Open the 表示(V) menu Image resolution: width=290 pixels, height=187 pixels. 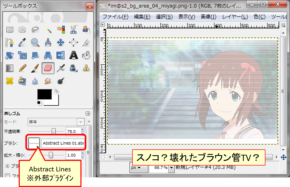(x=187, y=17)
